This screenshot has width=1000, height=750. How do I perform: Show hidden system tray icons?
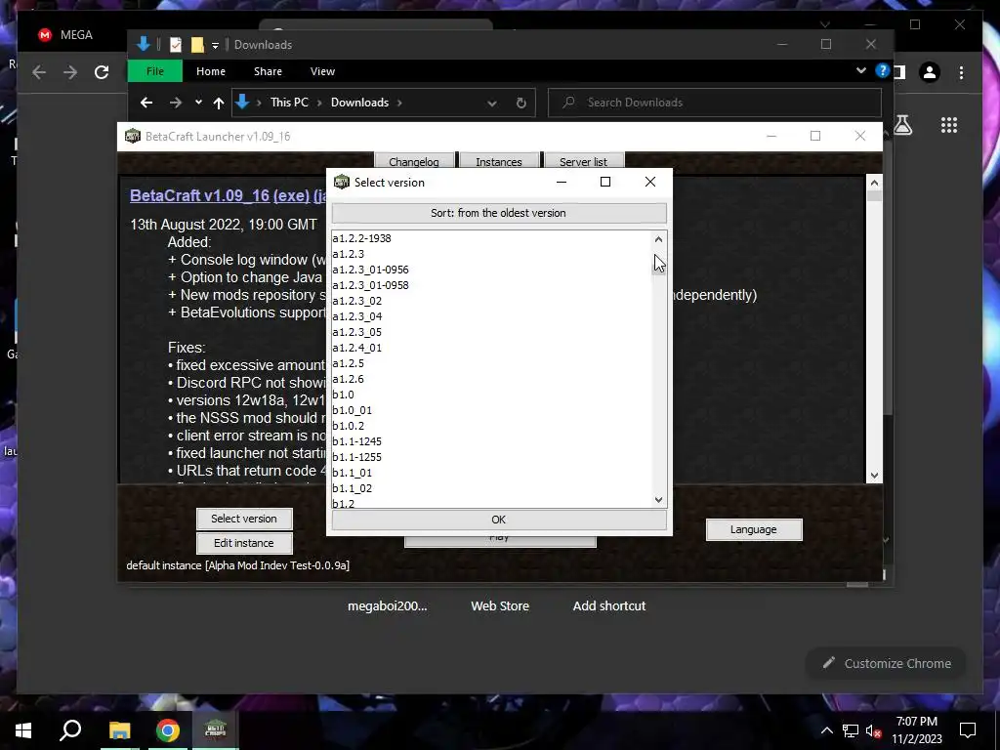point(826,730)
